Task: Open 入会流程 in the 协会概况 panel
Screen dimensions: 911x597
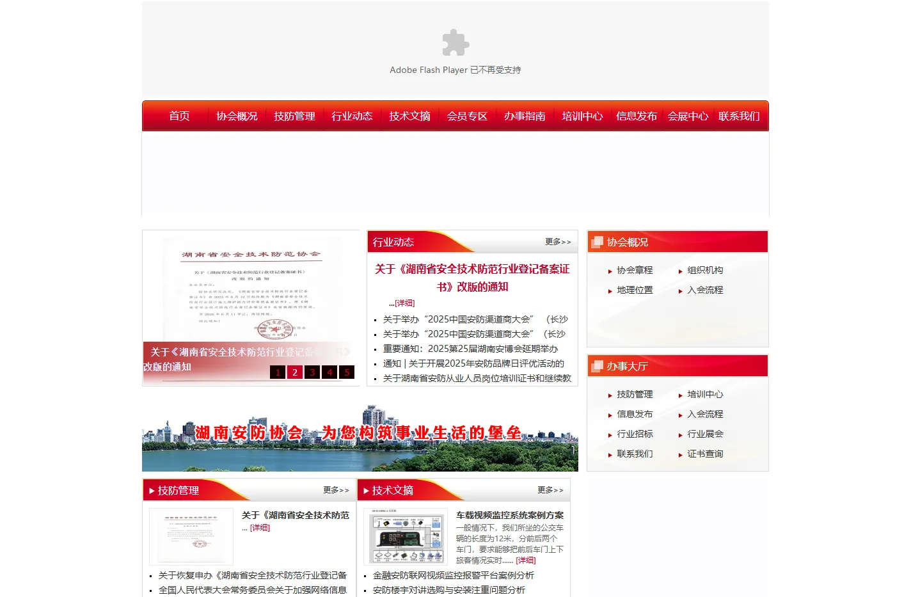Action: [705, 290]
